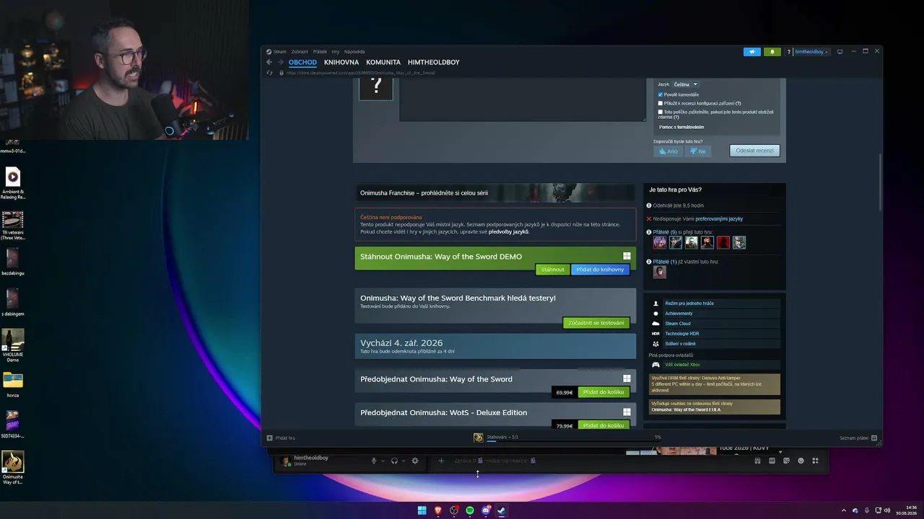Switch to the OBCHOD tab
Image resolution: width=924 pixels, height=519 pixels.
tap(302, 62)
